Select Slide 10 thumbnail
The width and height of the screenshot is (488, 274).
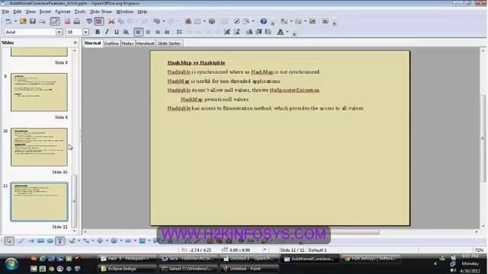pyautogui.click(x=39, y=147)
